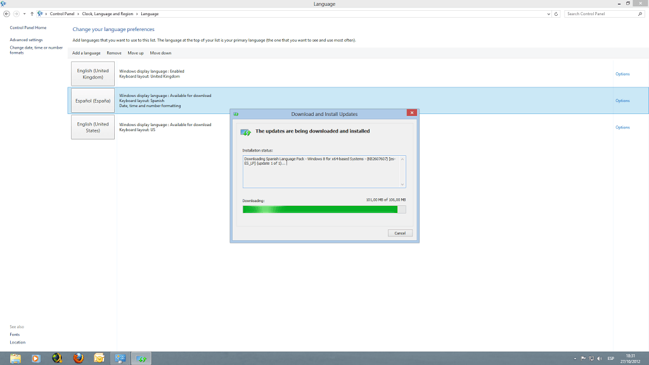Click the update icon in dialog title bar
Viewport: 649px width, 365px height.
point(236,114)
